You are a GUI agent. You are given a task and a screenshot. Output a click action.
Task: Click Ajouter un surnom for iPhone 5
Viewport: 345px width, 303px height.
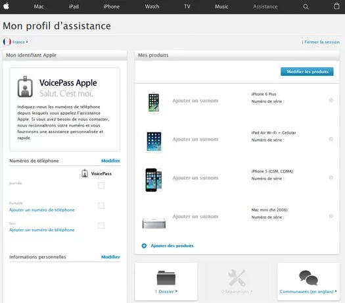(195, 178)
